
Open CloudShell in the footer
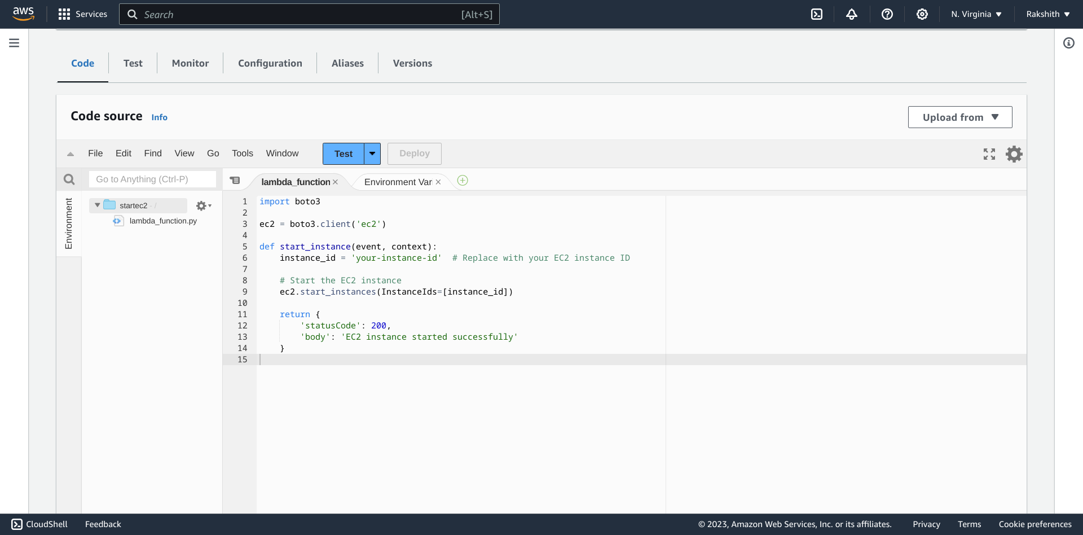click(x=39, y=524)
